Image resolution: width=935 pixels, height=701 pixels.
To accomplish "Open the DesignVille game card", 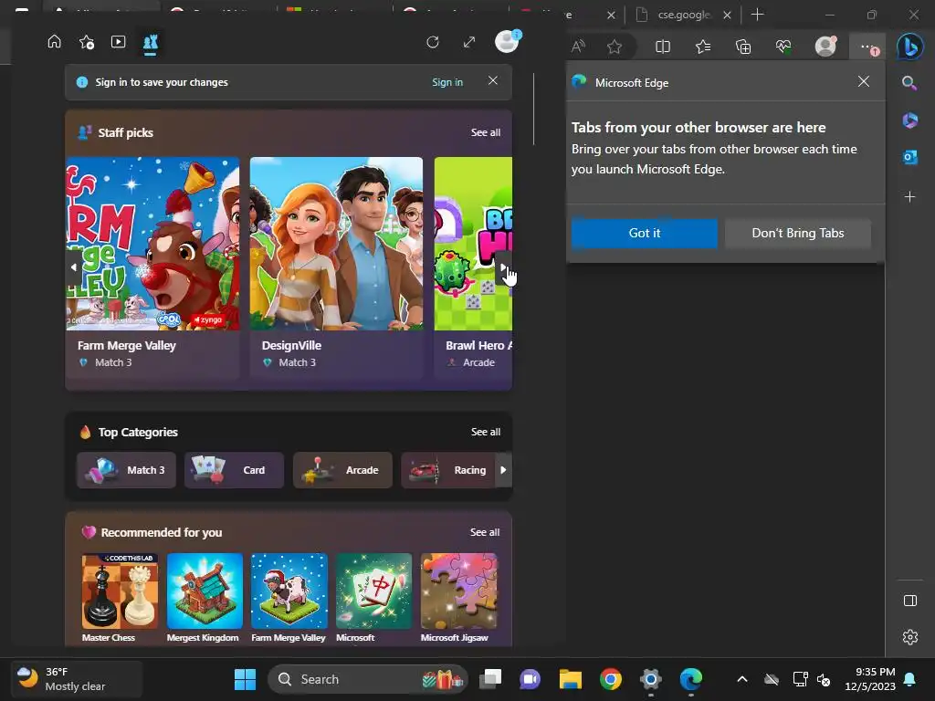I will tap(336, 267).
